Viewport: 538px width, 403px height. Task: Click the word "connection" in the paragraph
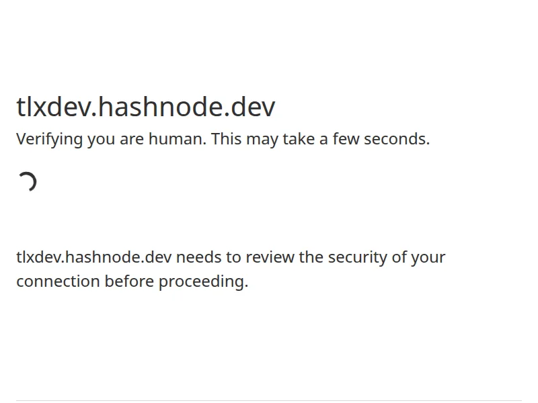coord(58,281)
